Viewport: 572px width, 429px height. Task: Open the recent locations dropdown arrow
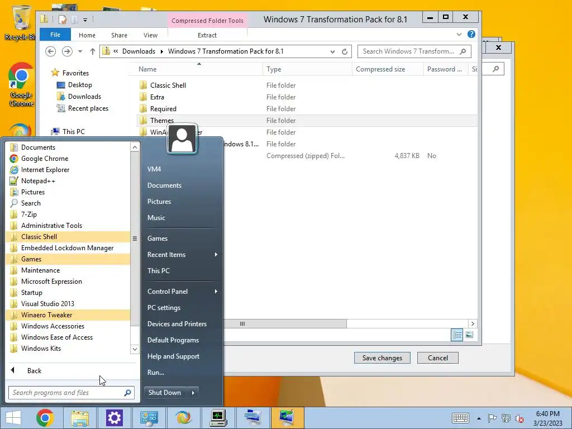pos(80,51)
